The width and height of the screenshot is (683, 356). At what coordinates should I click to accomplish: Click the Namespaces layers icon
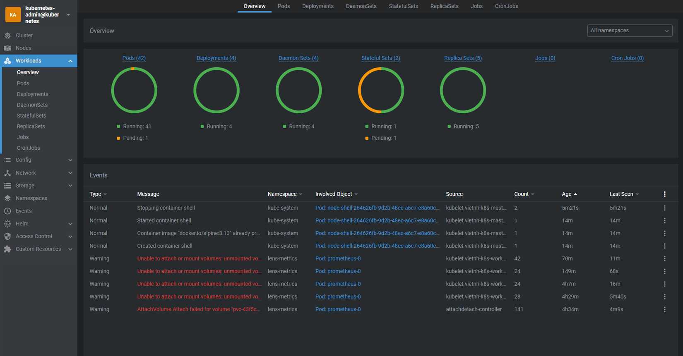pos(7,198)
